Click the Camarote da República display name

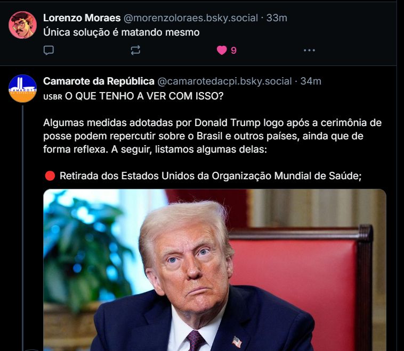[x=99, y=81]
